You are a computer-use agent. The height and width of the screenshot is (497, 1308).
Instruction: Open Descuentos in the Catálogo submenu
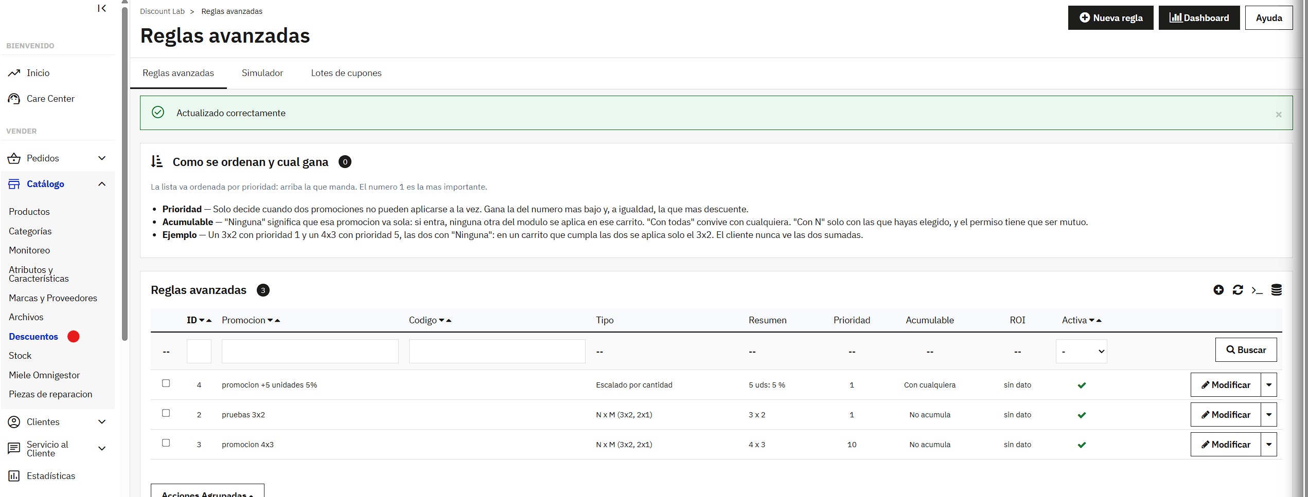33,337
